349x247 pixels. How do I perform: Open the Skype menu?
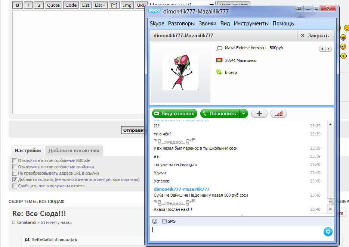[x=157, y=24]
